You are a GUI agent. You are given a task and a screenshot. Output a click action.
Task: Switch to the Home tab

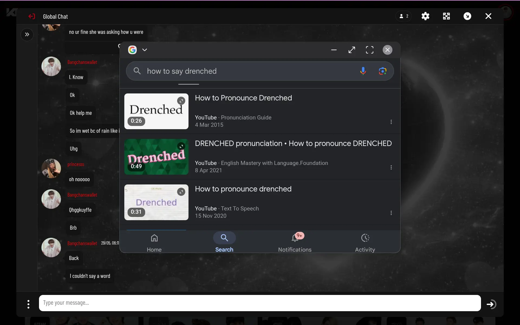(x=154, y=243)
